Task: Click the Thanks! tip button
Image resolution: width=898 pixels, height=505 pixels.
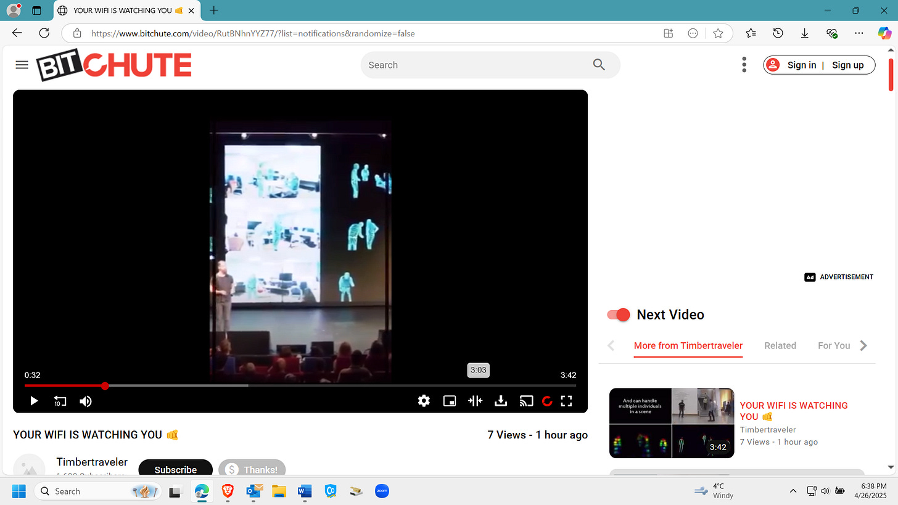Action: tap(252, 469)
